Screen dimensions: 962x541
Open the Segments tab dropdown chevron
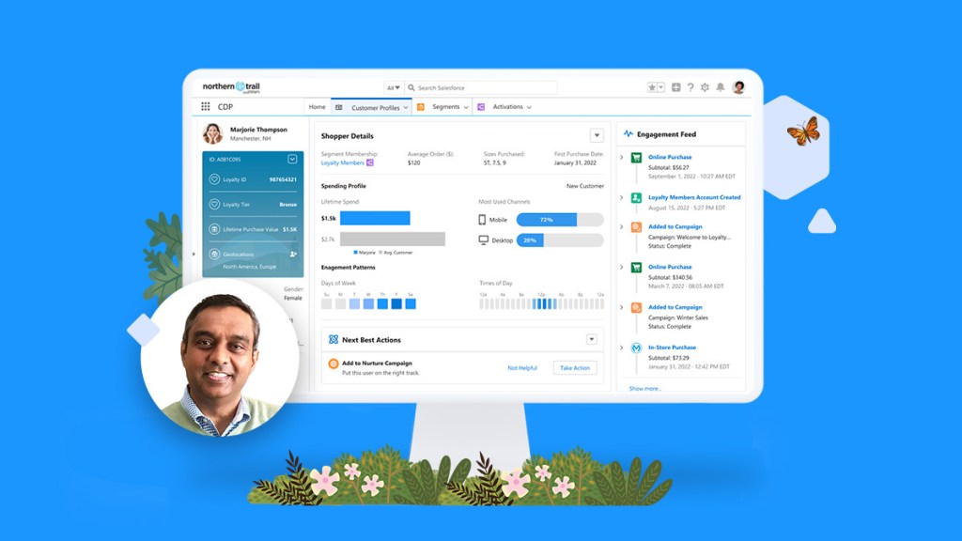coord(464,107)
